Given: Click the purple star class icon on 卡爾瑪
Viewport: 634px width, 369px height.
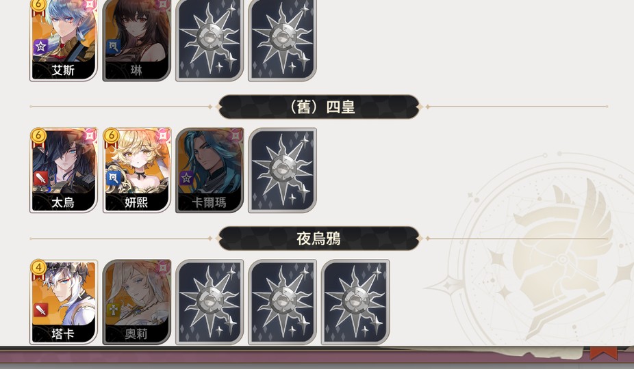Looking at the screenshot, I should tap(186, 178).
